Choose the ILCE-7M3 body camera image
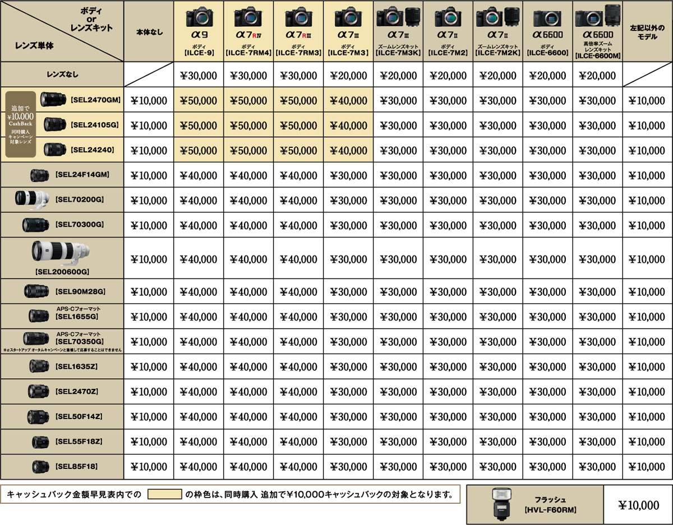 348,18
